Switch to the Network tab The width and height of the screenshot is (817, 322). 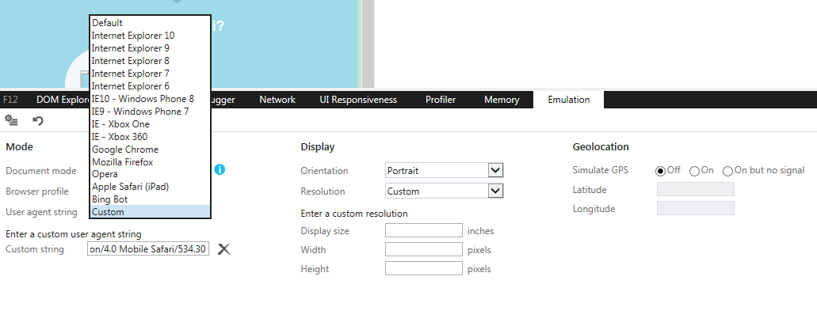277,100
